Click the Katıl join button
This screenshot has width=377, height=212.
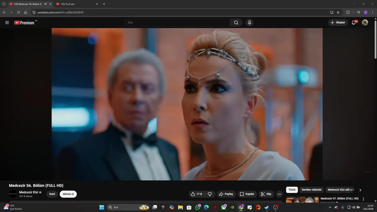click(x=52, y=194)
